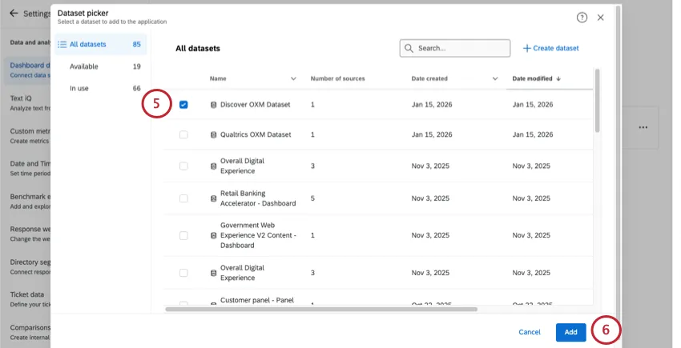
Task: Check the Qualtrics OXM Dataset checkbox
Action: click(x=183, y=135)
